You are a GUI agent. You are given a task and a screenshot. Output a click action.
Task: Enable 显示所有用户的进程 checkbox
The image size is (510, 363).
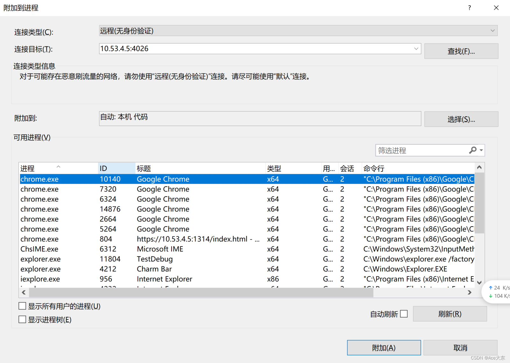coord(22,306)
